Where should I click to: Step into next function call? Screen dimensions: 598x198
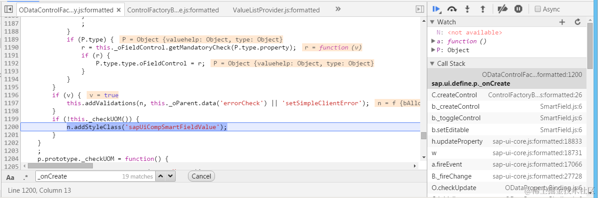467,9
